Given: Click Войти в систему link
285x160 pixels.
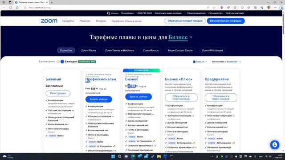Looking at the screenshot, I should [235, 13].
